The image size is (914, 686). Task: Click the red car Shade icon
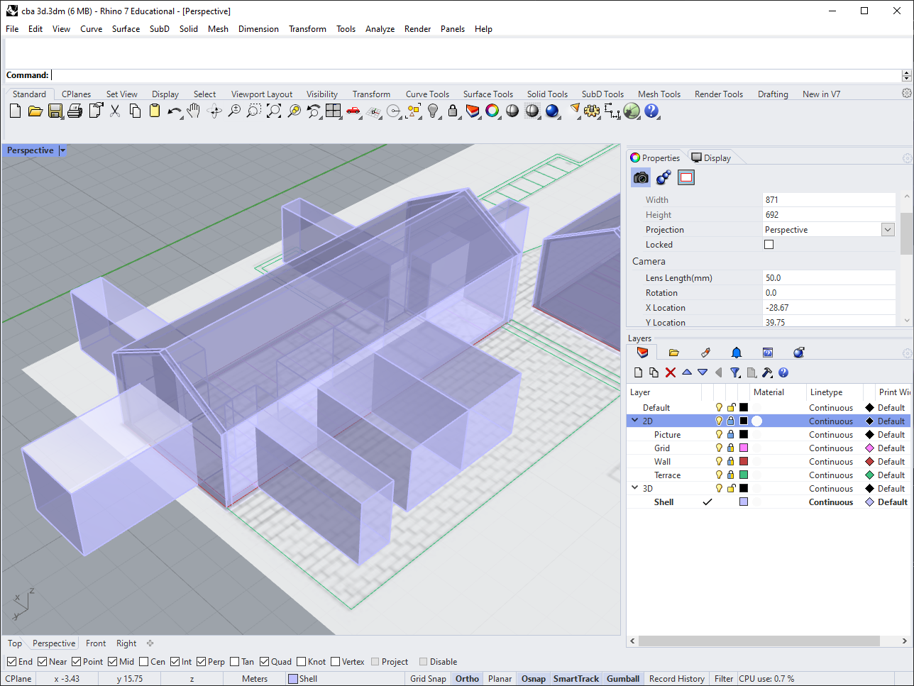click(353, 111)
